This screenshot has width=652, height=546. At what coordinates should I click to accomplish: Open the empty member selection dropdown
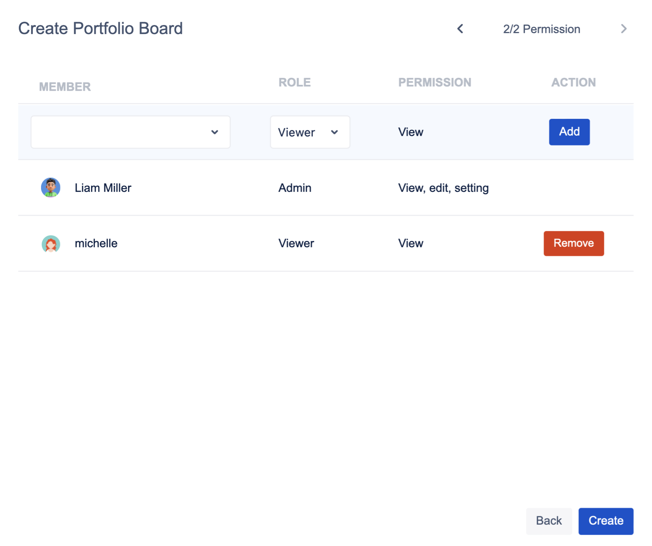coord(131,132)
